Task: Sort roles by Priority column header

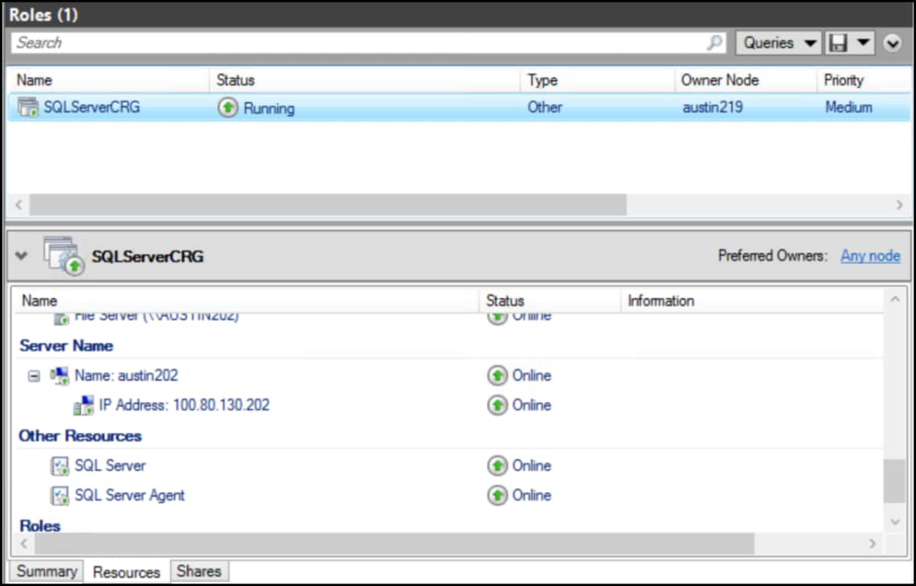Action: [x=863, y=80]
